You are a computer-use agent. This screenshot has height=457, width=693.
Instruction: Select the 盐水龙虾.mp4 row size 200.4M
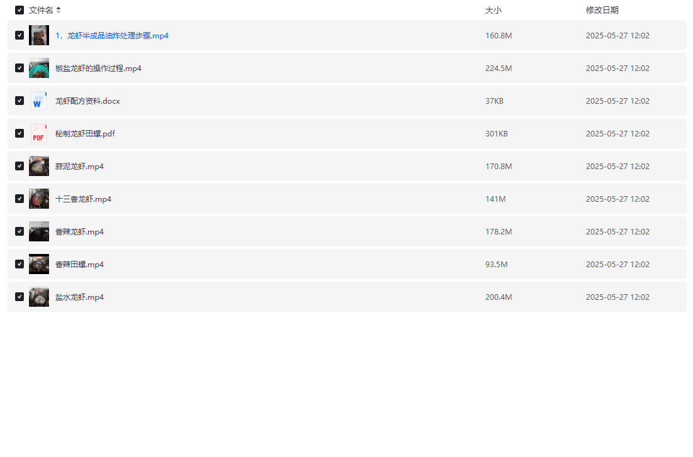click(x=499, y=297)
